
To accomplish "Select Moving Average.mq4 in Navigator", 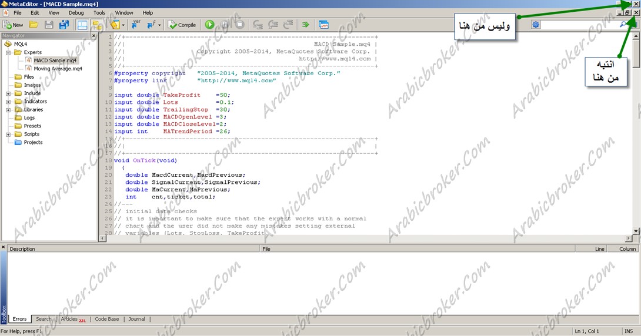I will click(58, 69).
